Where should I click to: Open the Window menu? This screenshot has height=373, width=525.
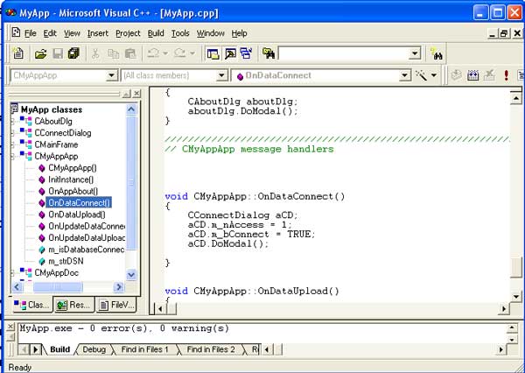click(x=211, y=33)
